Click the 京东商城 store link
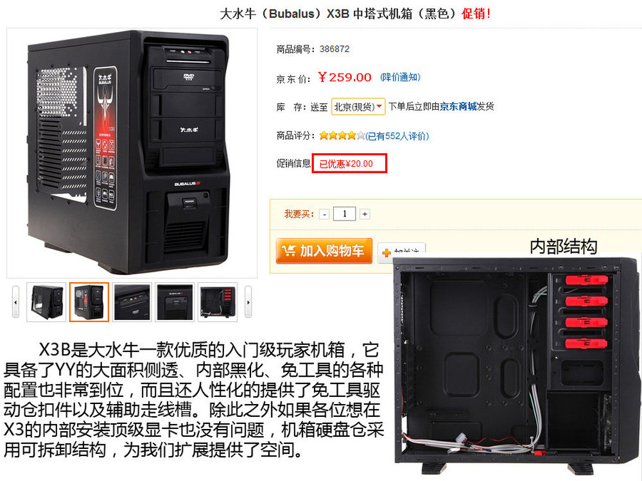This screenshot has height=481, width=642. click(x=458, y=106)
